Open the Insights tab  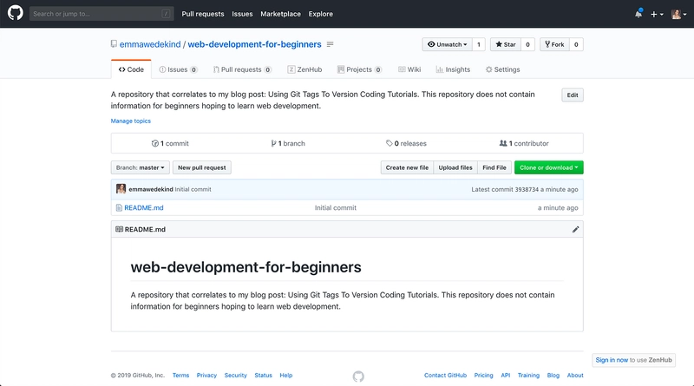tap(453, 69)
